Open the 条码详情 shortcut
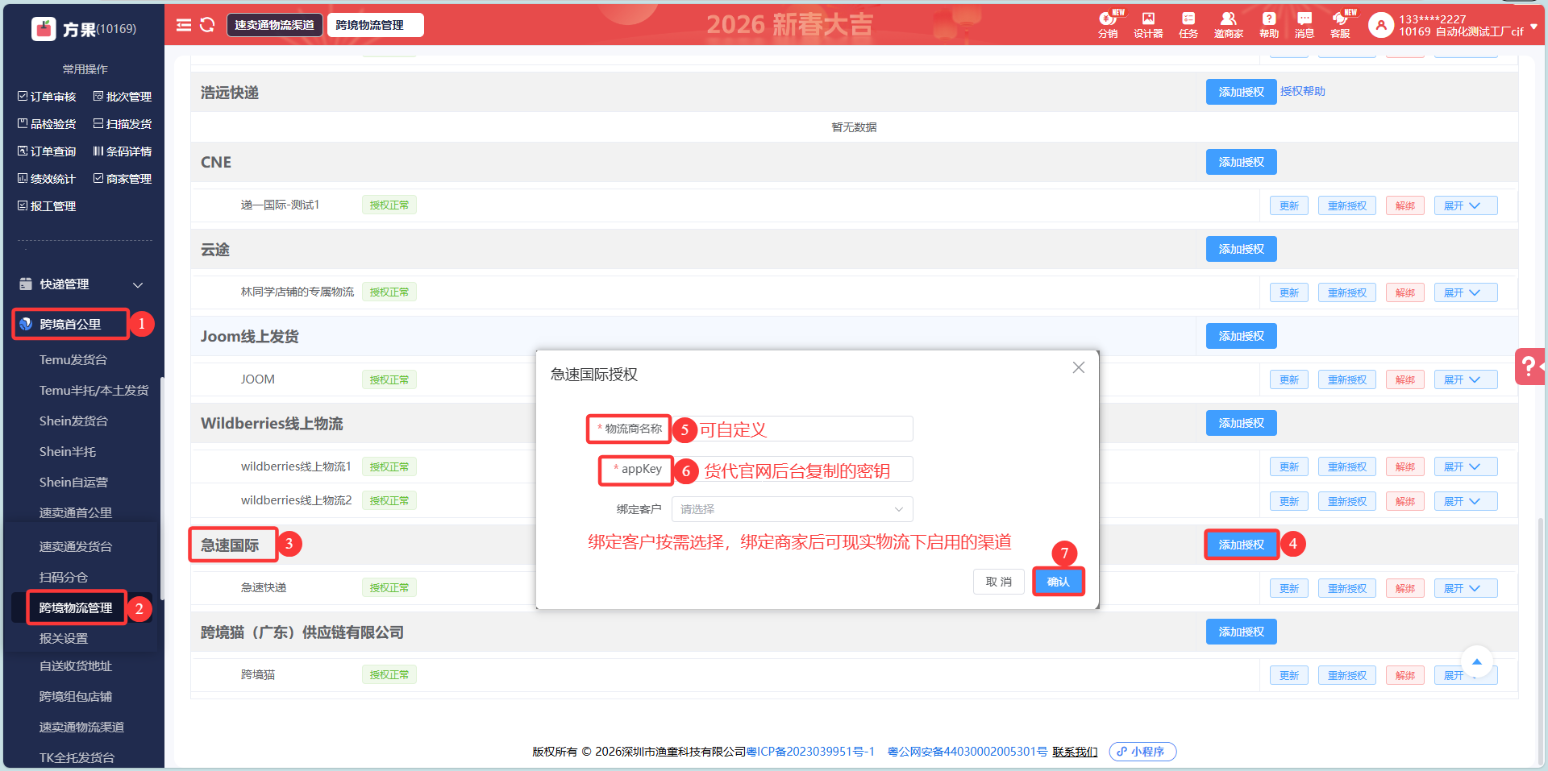 pos(123,151)
